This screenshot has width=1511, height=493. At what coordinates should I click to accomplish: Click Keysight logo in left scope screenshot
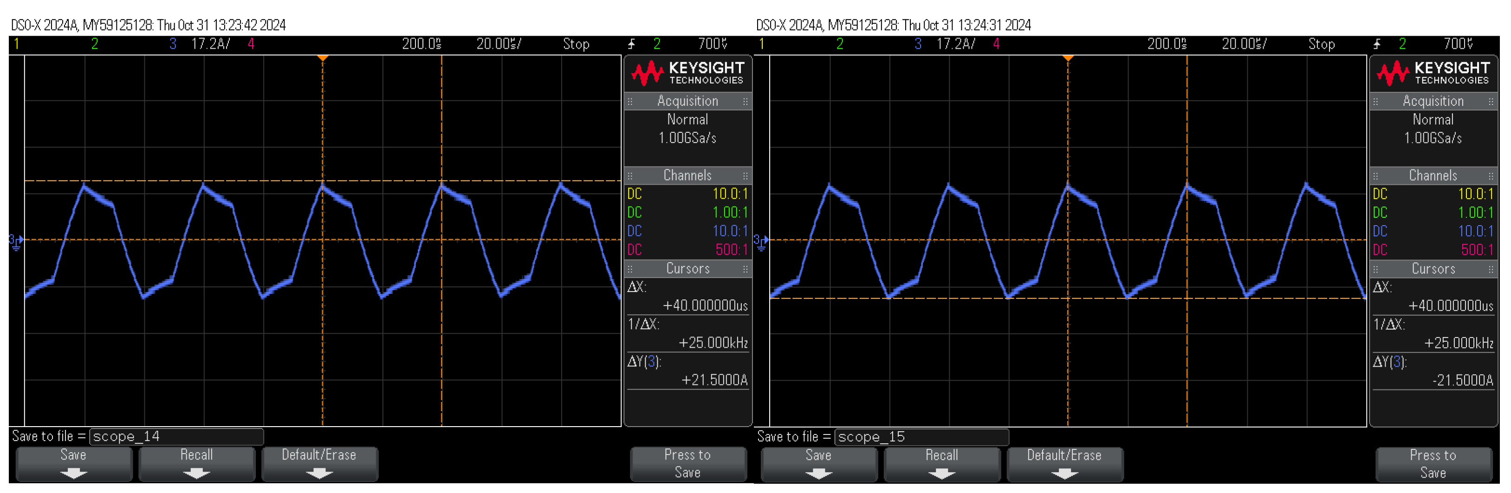[687, 73]
